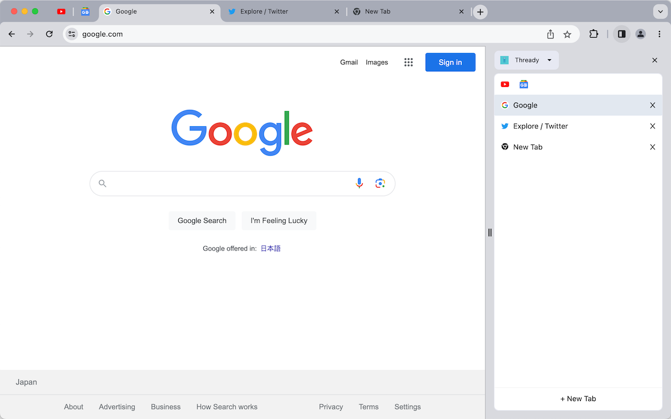
Task: Switch to the pinned Google News tab
Action: tap(85, 12)
